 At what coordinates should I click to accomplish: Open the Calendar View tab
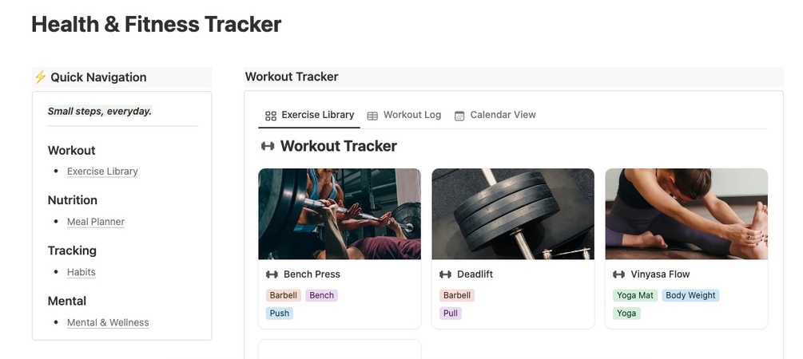[x=503, y=115]
